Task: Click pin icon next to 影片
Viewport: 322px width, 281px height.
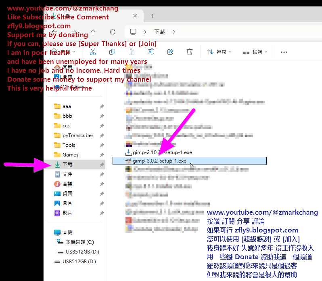Action: (102, 213)
